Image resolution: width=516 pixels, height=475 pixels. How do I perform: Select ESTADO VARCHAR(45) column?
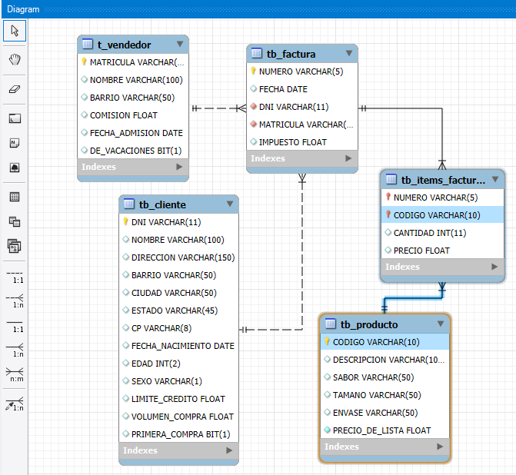[178, 311]
